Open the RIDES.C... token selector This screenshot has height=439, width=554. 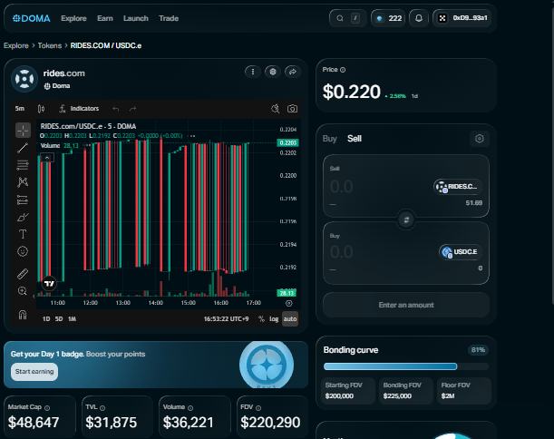pyautogui.click(x=458, y=187)
